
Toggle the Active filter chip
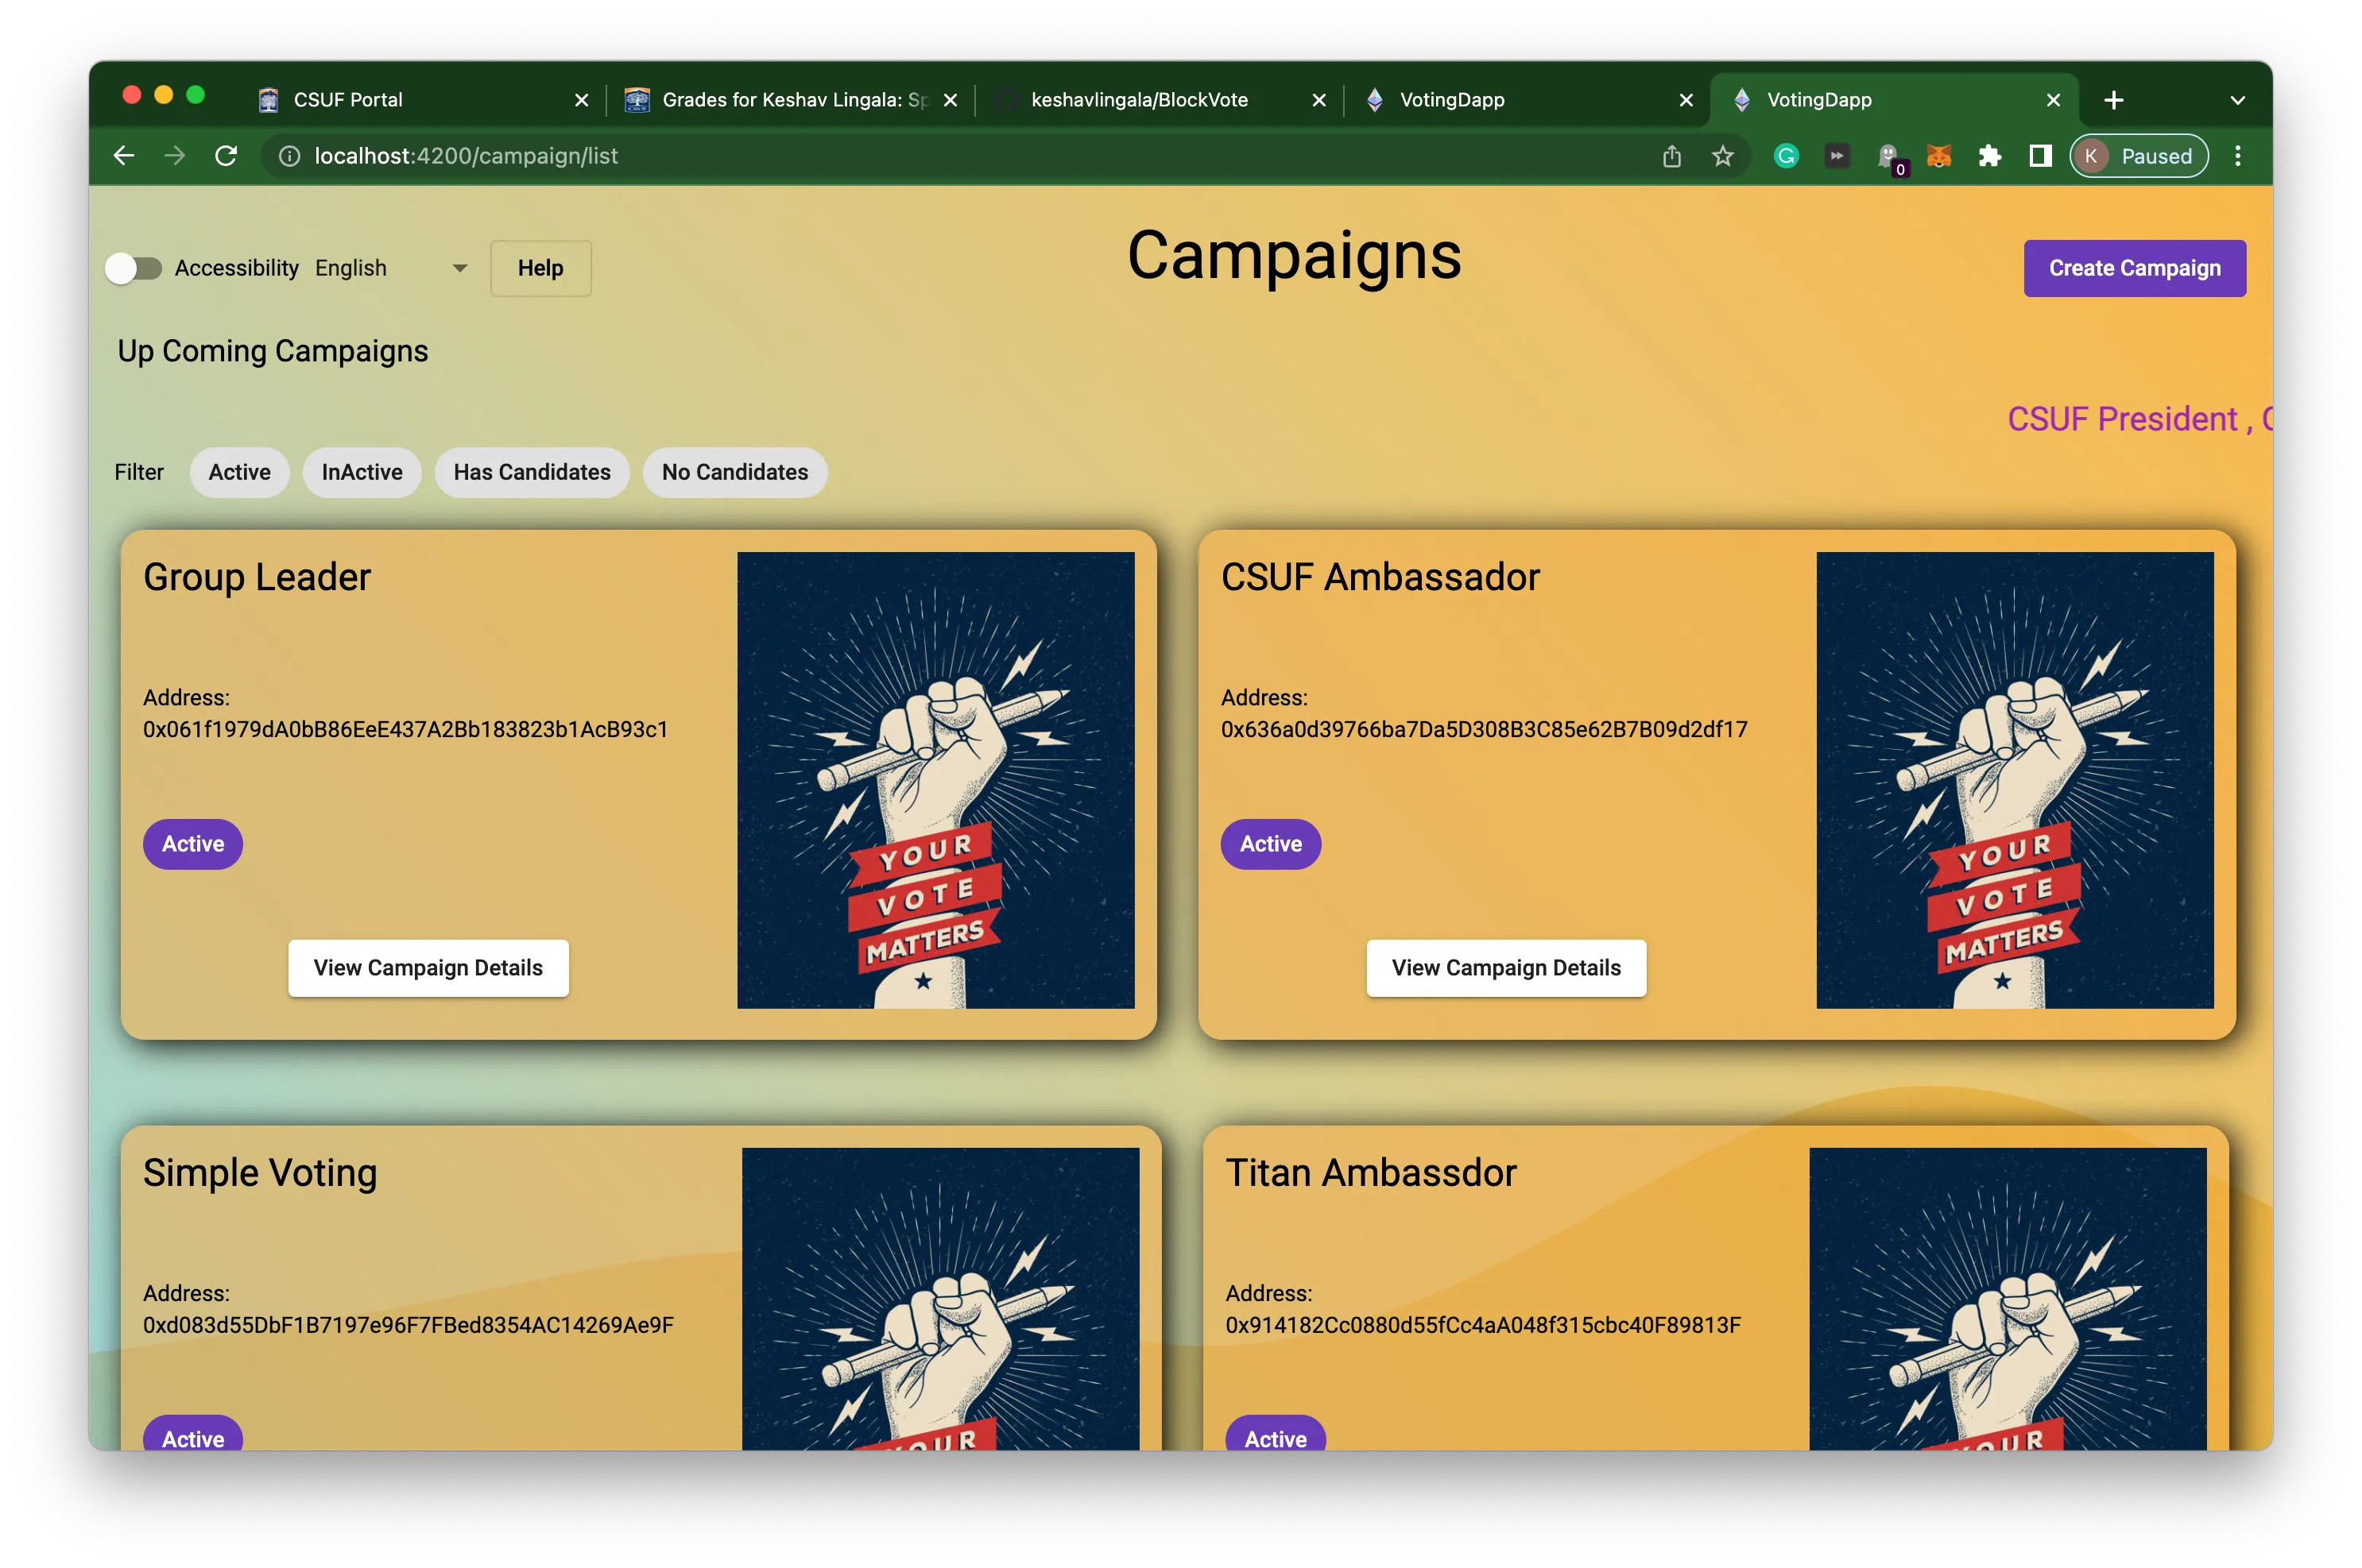coord(239,472)
